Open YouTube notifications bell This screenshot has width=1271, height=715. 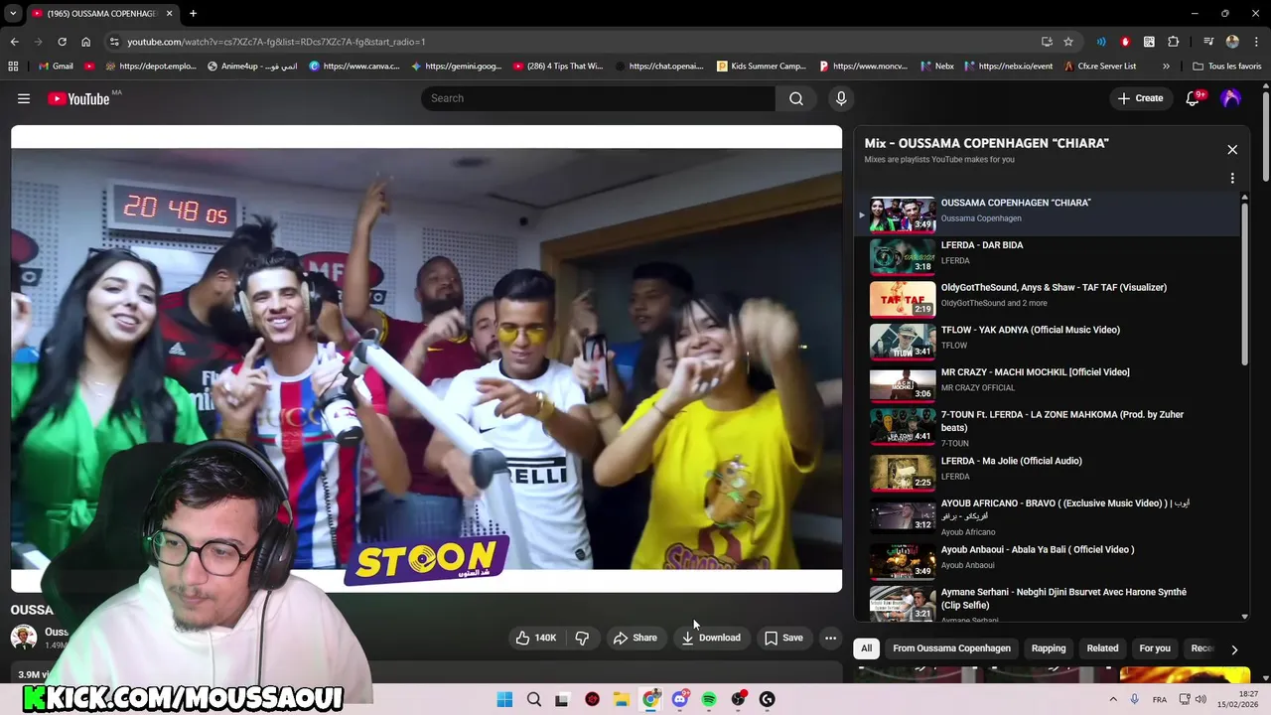point(1194,98)
